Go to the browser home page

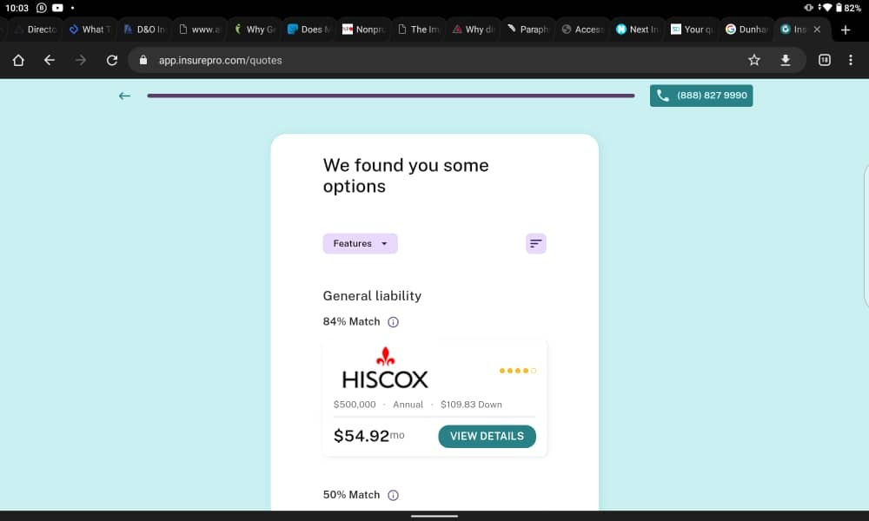click(x=18, y=61)
